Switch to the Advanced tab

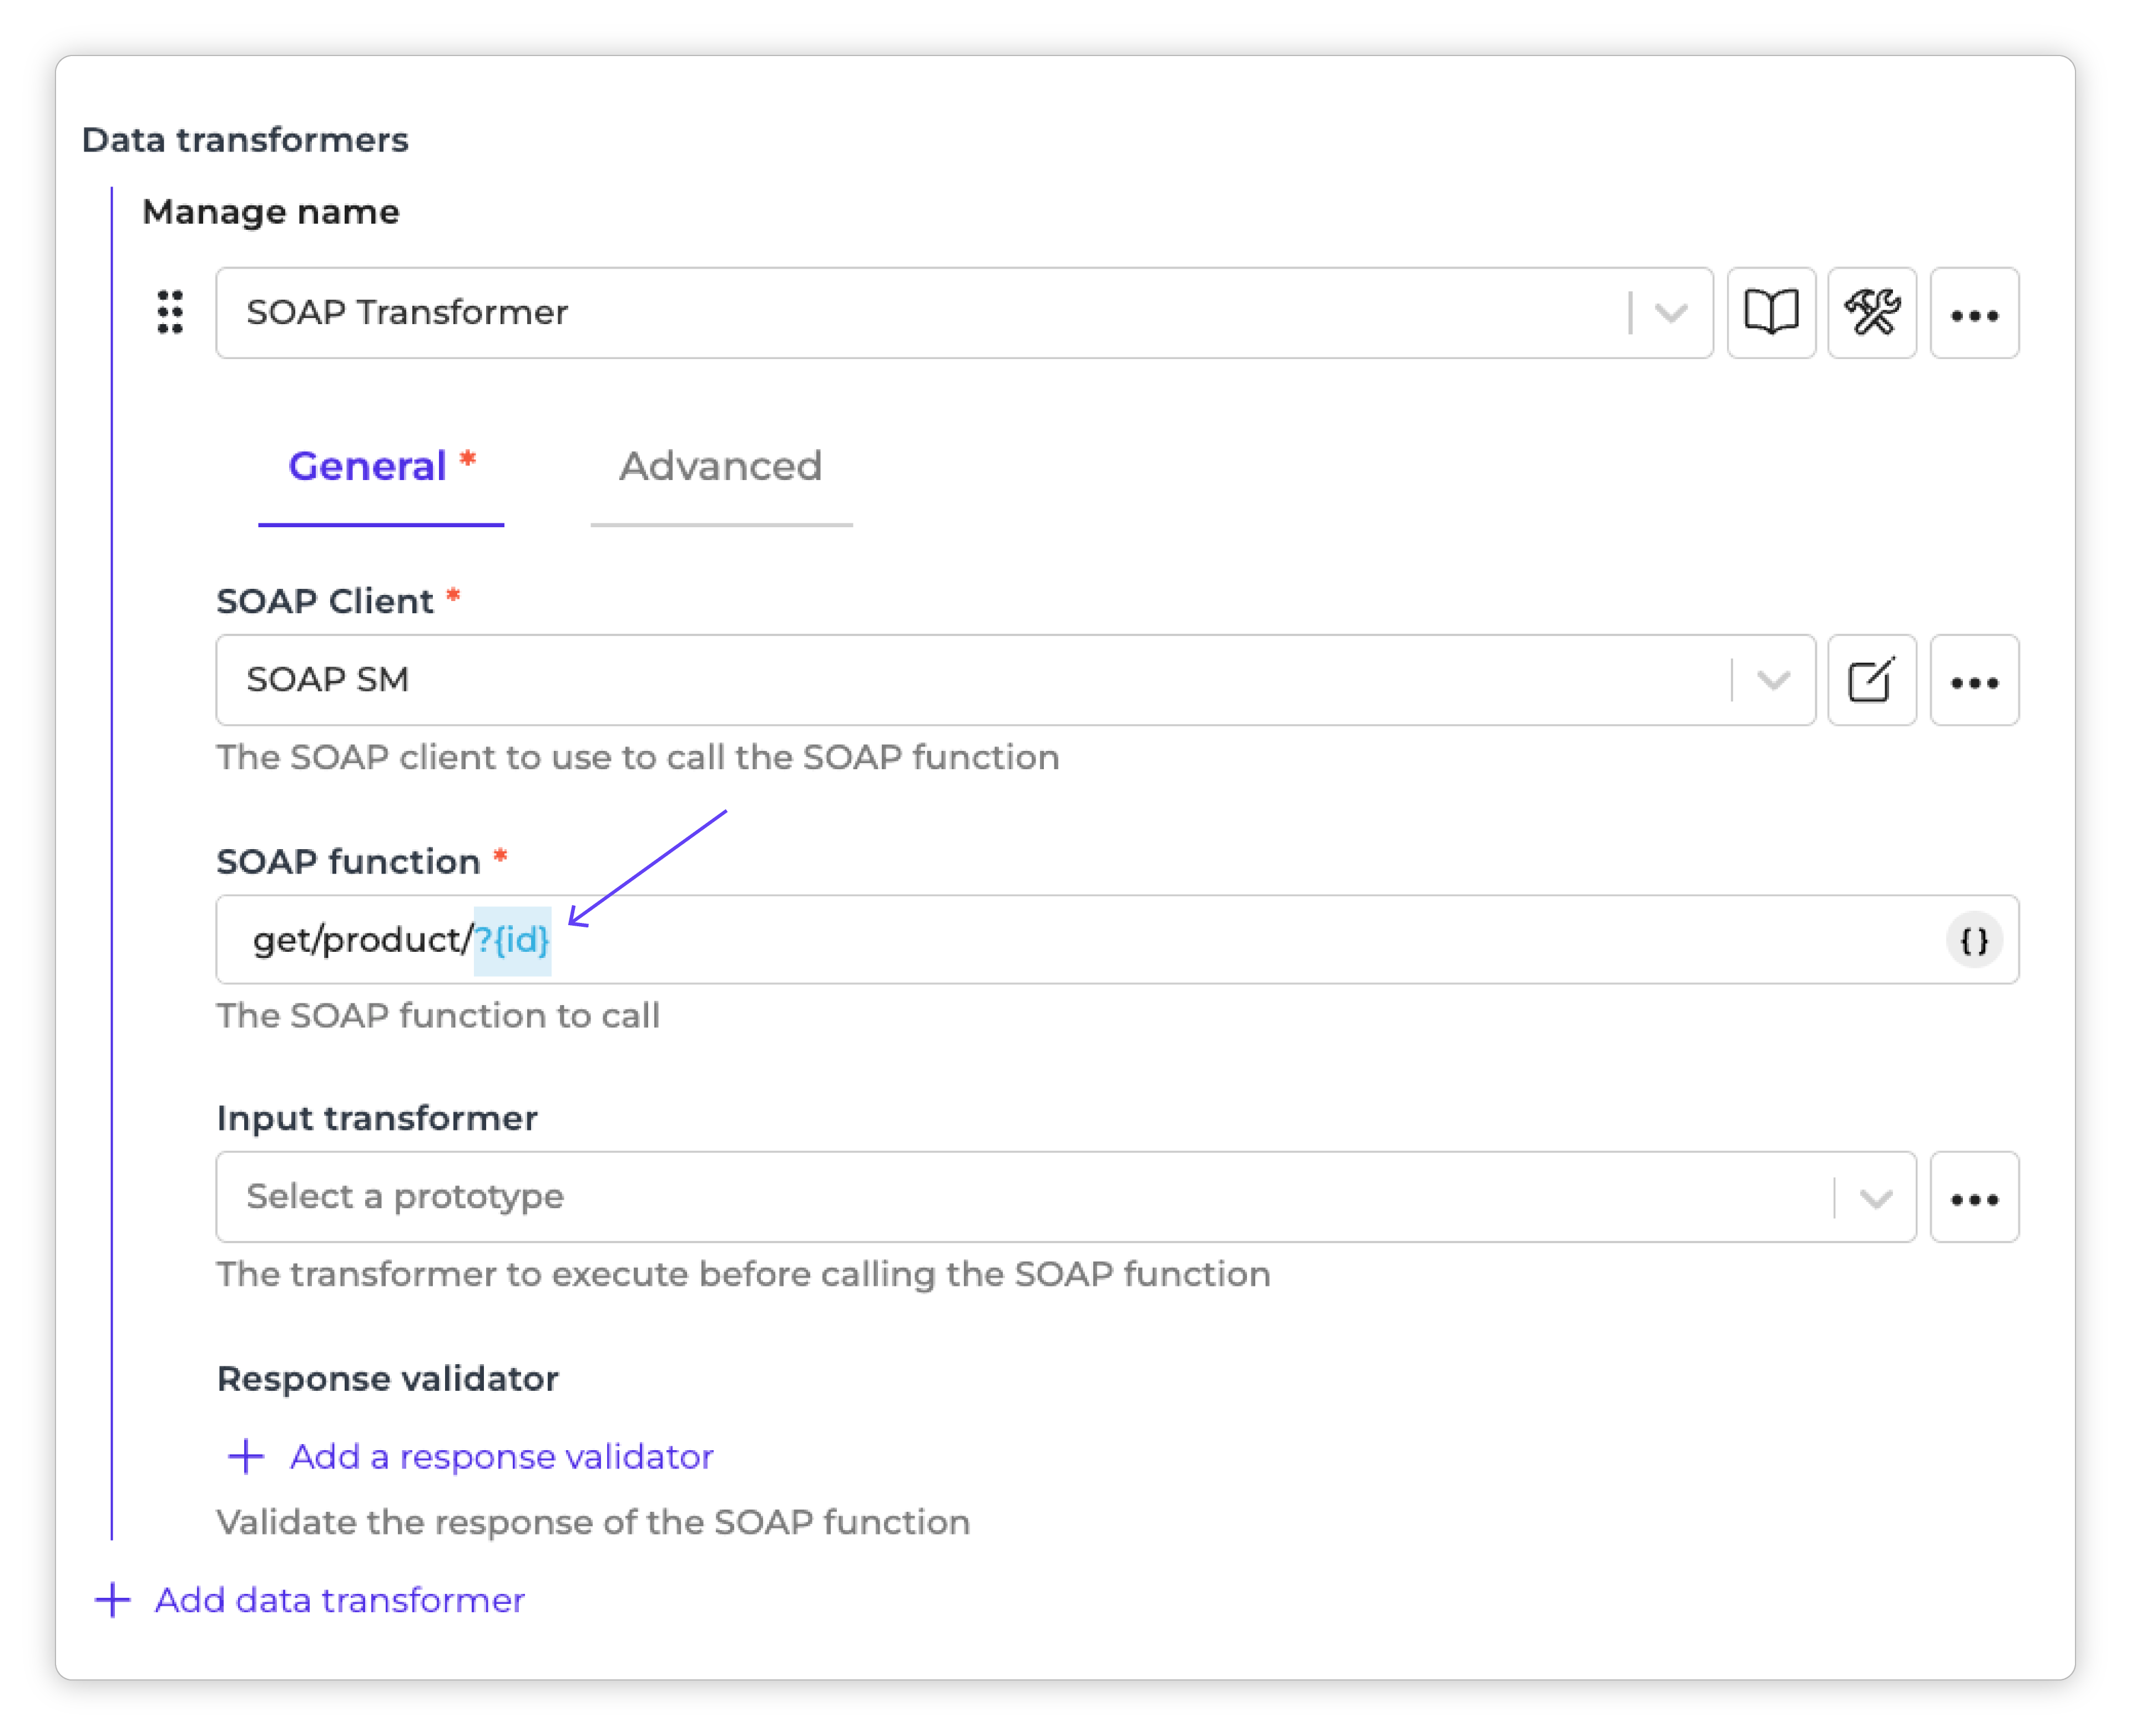(x=721, y=467)
